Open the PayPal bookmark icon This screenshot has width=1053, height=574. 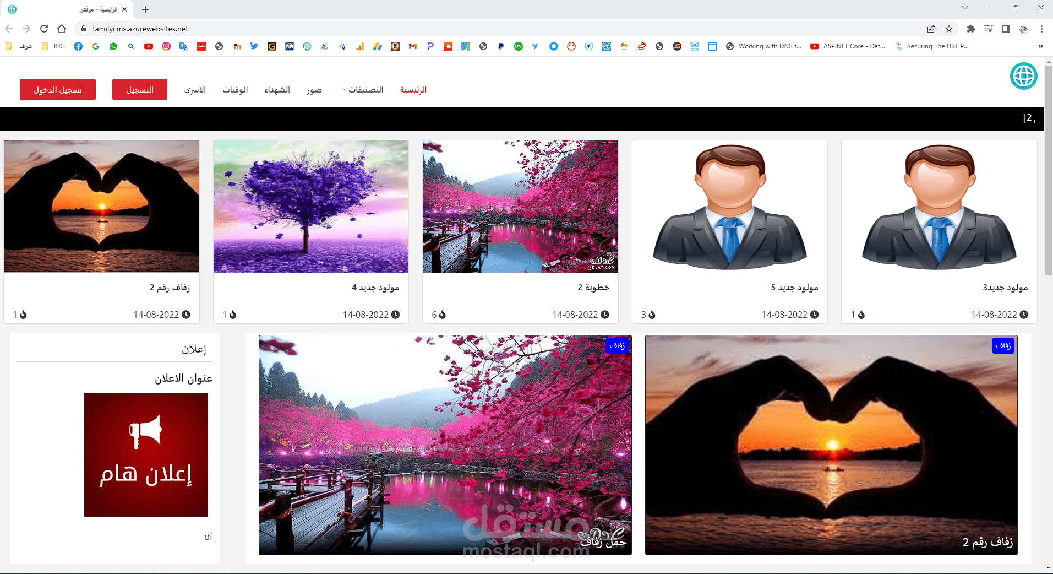tap(501, 46)
